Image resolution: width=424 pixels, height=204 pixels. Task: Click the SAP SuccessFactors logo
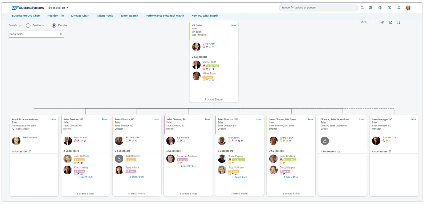28,8
